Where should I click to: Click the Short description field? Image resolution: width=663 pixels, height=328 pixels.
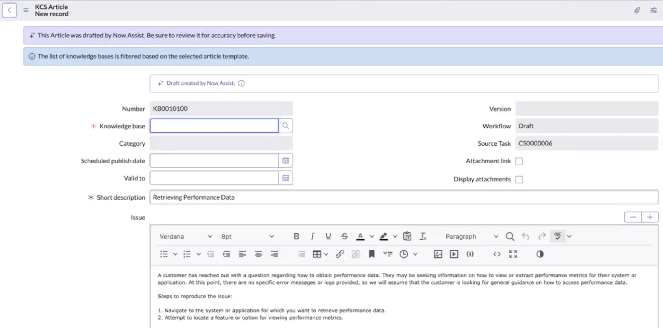click(404, 197)
